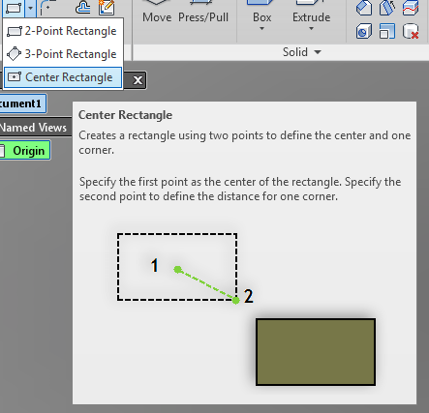429x413 pixels.
Task: Open the rectangle tool dropdown arrow
Action: pyautogui.click(x=30, y=8)
